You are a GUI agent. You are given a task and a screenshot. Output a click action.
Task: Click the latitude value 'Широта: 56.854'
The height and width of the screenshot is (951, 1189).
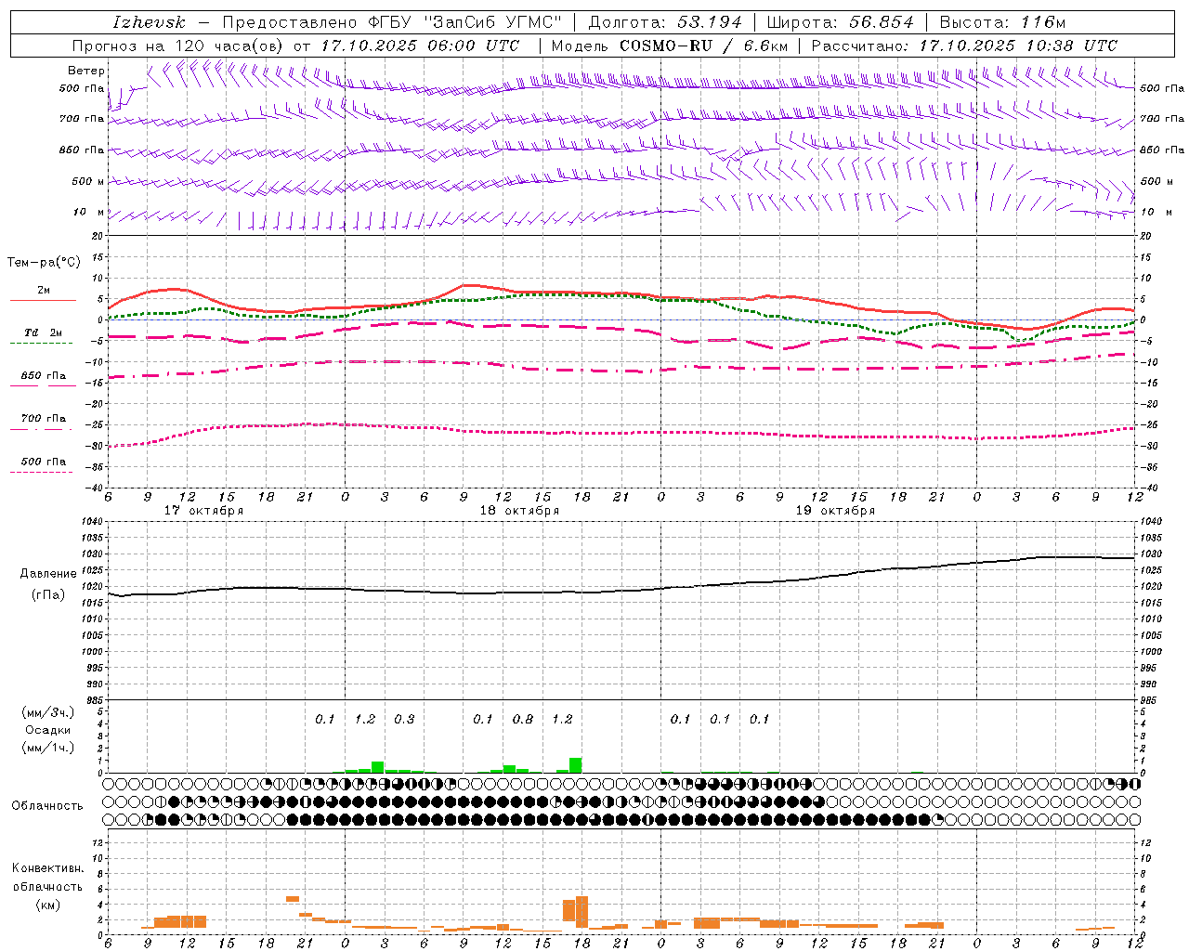point(840,22)
